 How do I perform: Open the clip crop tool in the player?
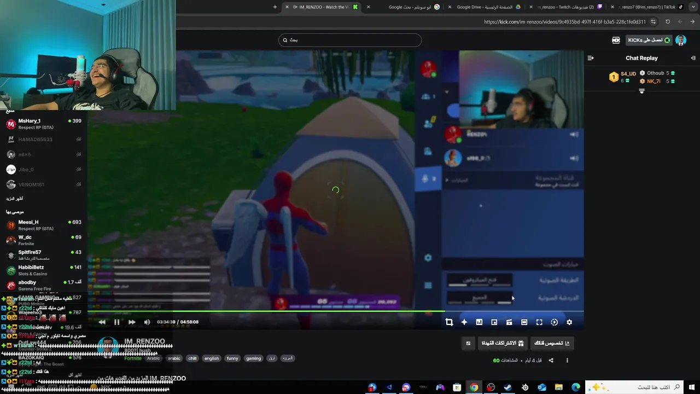[449, 322]
